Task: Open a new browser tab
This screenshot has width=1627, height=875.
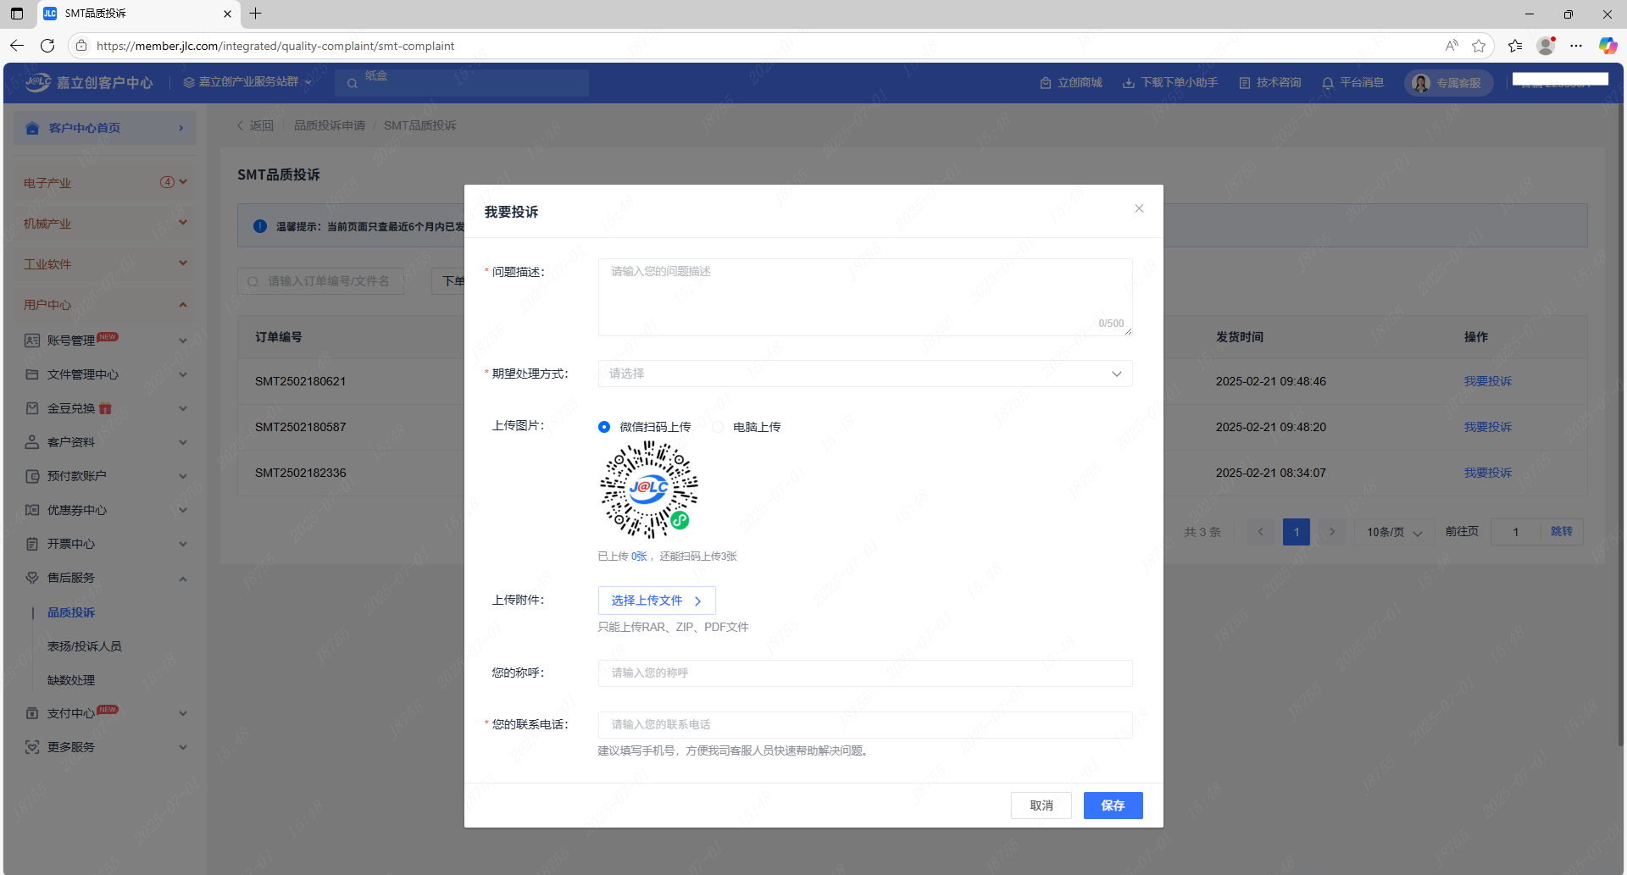Action: click(256, 14)
